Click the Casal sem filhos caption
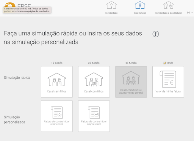This screenshot has height=141, width=194. click(x=57, y=91)
